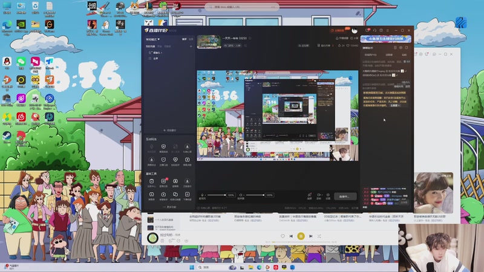Click the 连接中 start-stream button

click(x=345, y=196)
